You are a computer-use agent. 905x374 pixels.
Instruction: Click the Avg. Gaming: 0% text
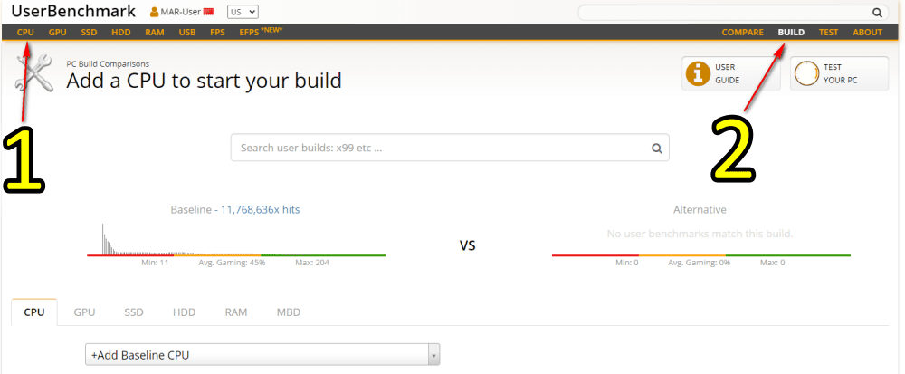pos(699,263)
